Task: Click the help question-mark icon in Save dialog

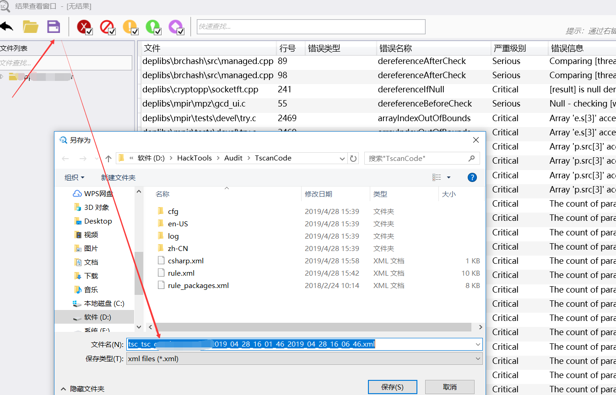Action: pyautogui.click(x=472, y=177)
